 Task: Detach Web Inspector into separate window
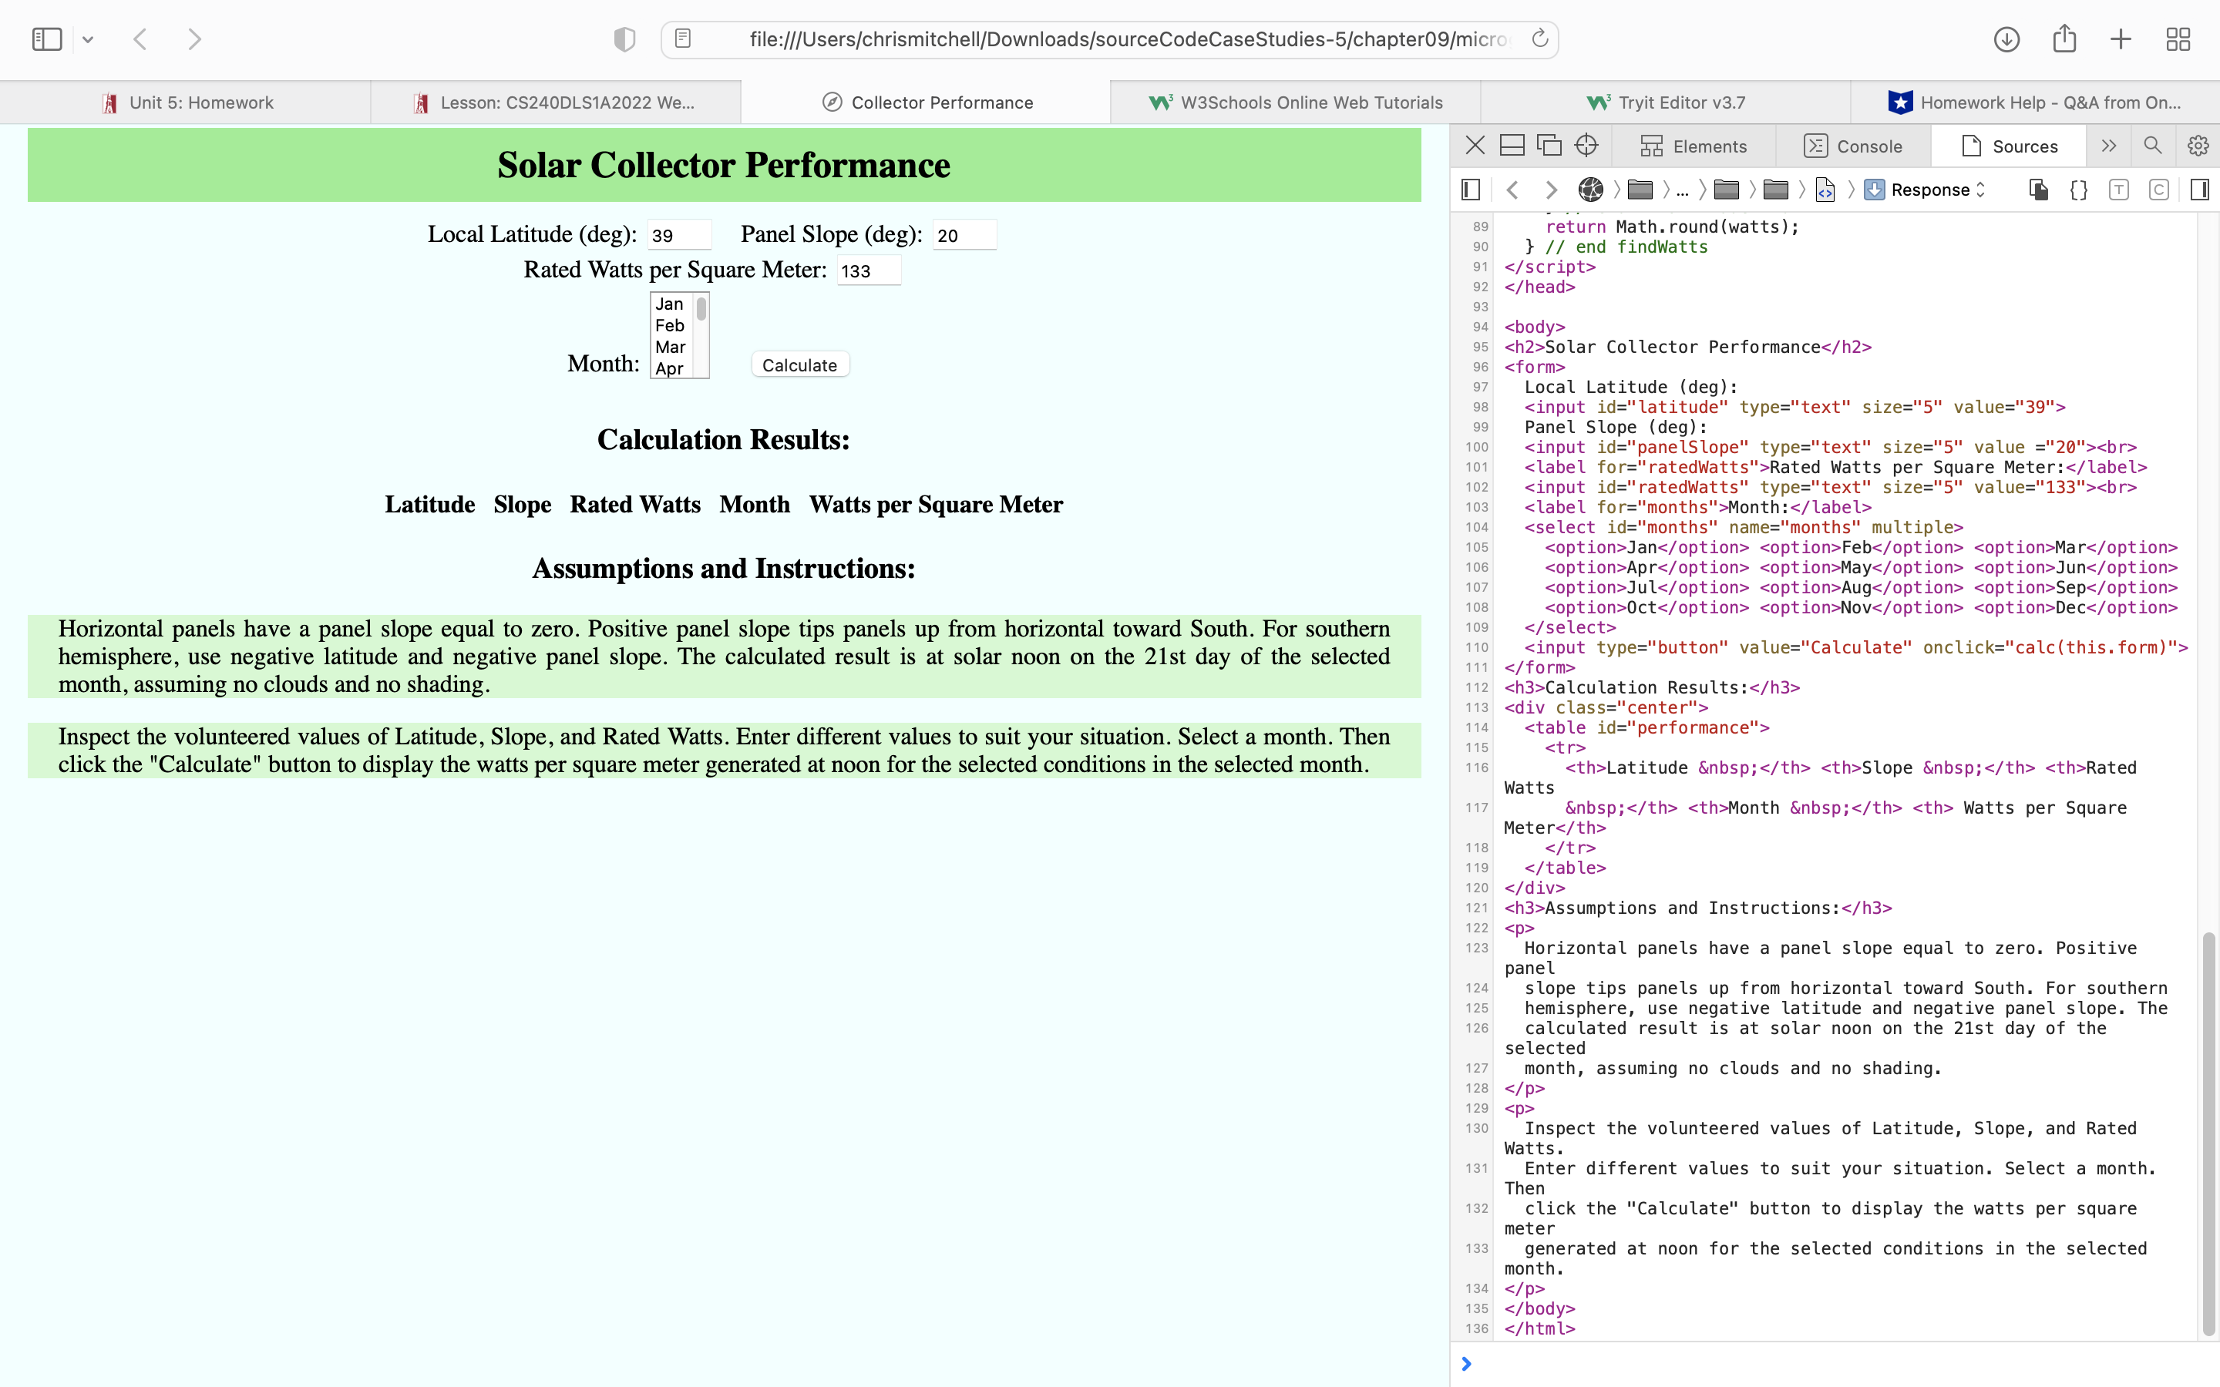[x=1549, y=146]
